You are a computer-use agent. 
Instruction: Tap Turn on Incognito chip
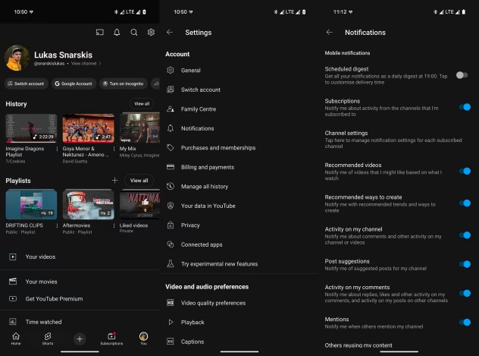(124, 83)
